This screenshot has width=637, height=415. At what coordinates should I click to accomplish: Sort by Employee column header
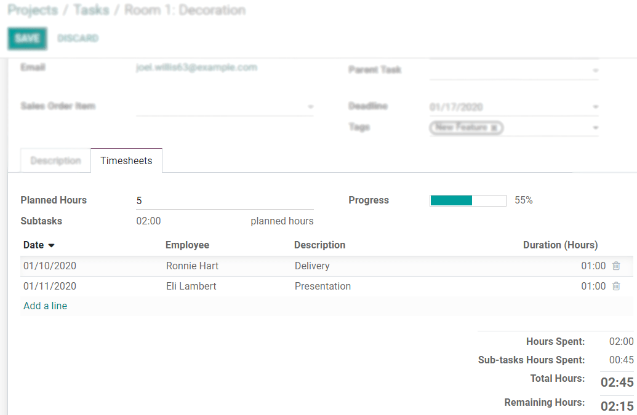coord(187,245)
